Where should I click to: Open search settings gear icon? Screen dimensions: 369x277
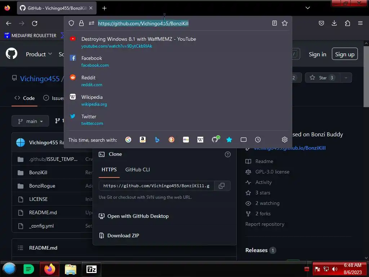[285, 140]
